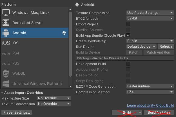Viewport: 176px width, 117px height.
Task: Click the Patch And Run button
Action: [159, 52]
